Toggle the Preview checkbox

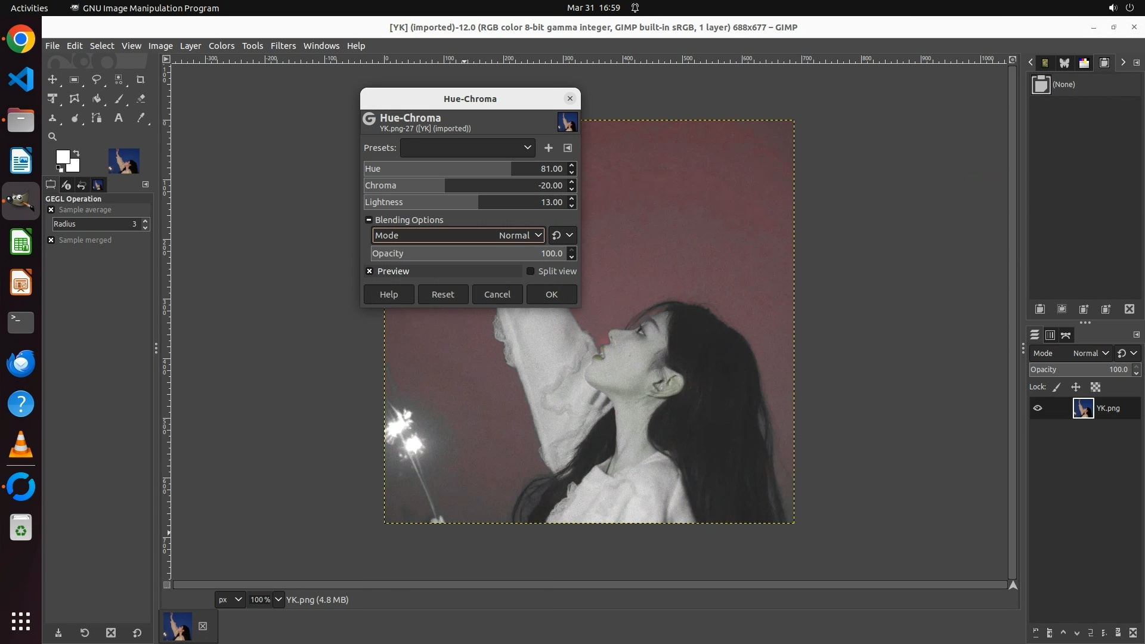(x=370, y=271)
